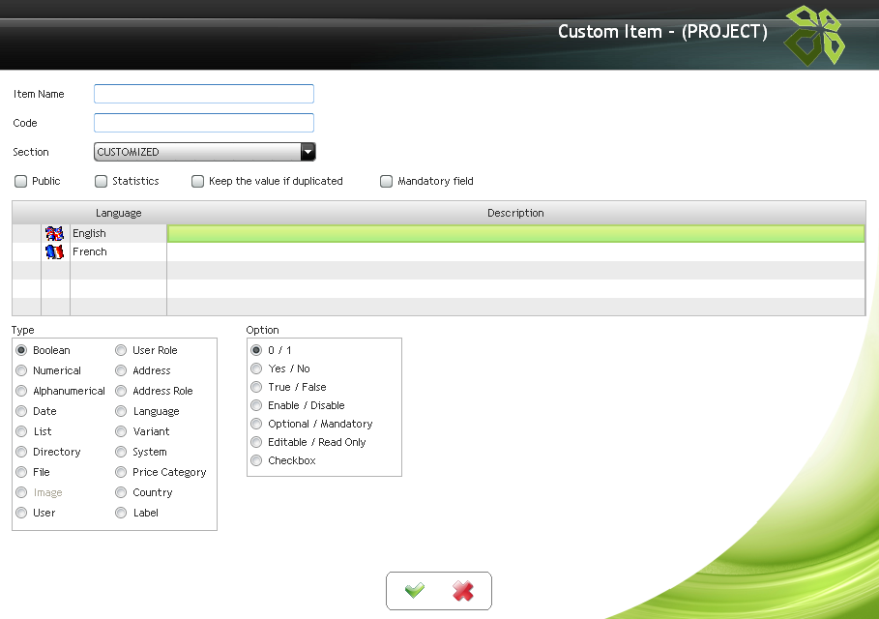Click the French flag icon

coord(55,251)
